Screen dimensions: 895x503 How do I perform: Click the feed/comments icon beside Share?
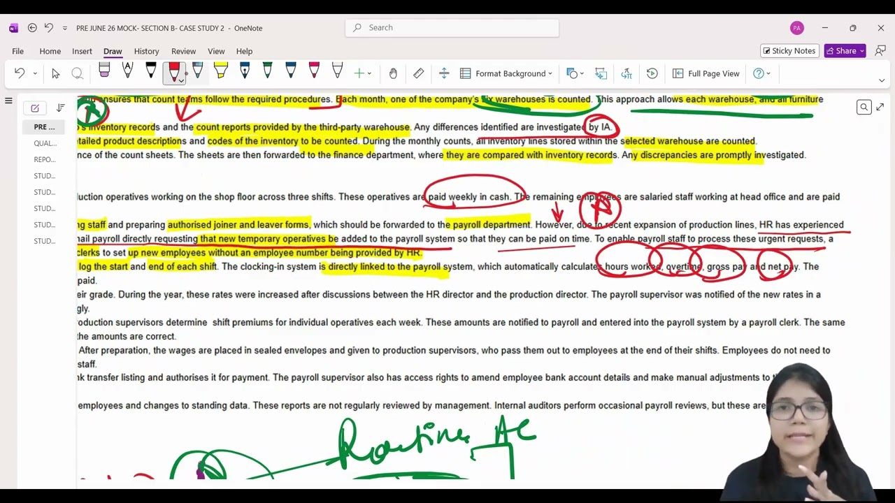(x=880, y=50)
